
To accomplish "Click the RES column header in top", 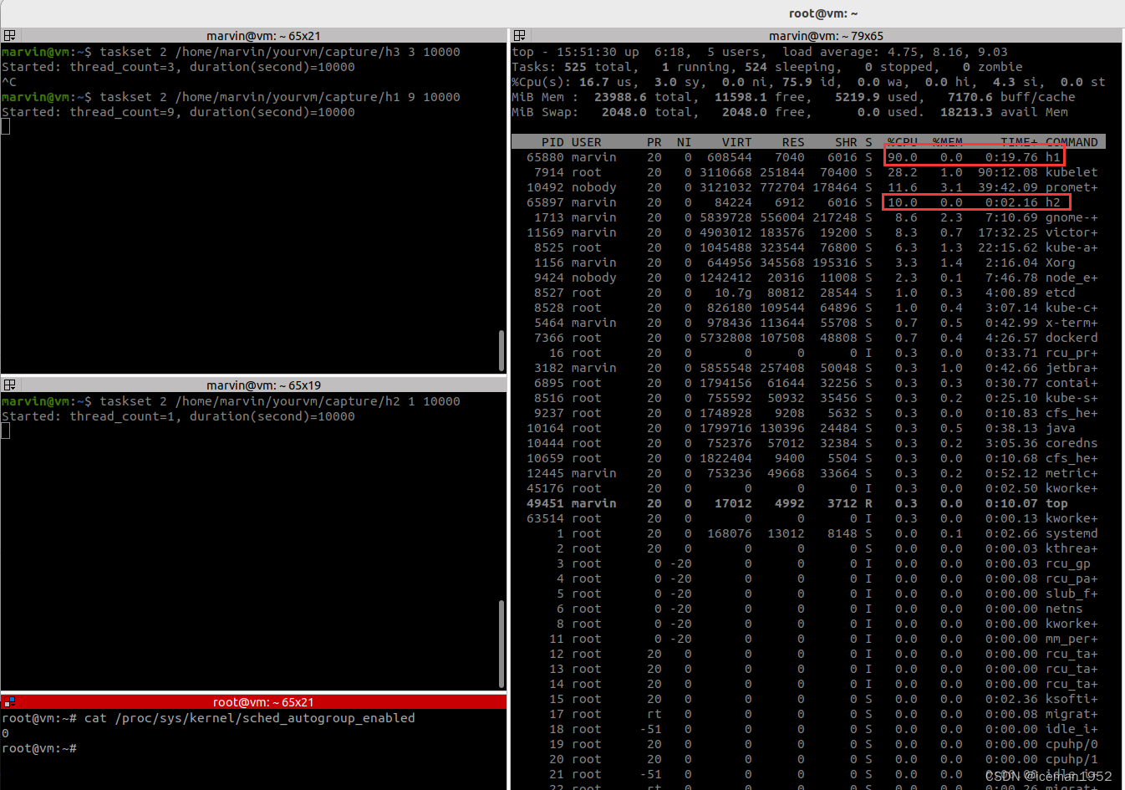I will 793,142.
